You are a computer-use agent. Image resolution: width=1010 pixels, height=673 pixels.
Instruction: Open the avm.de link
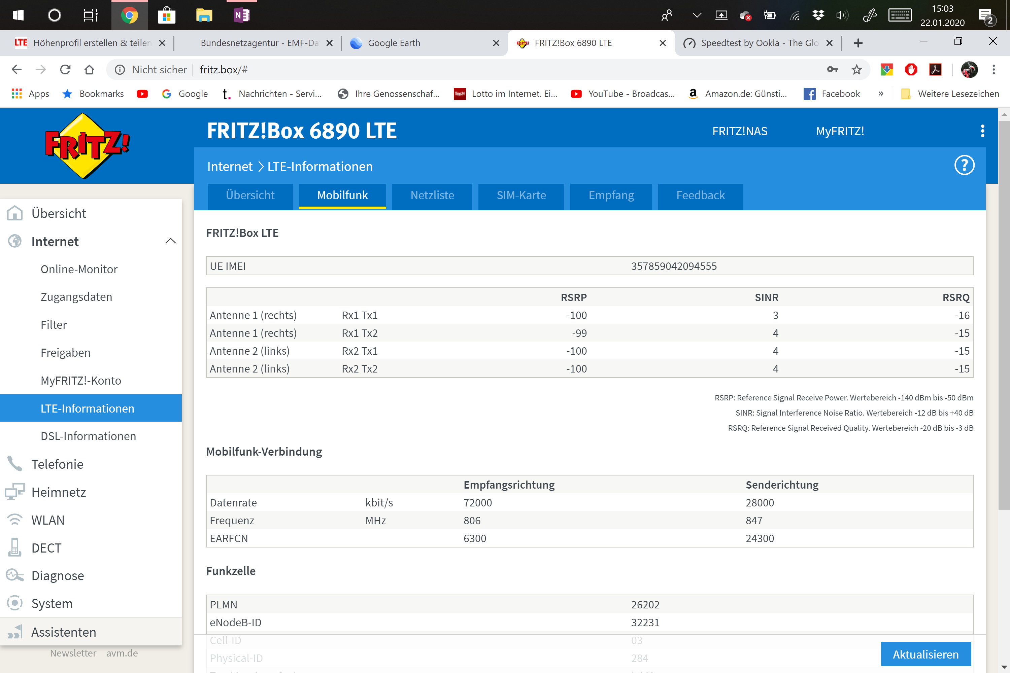pos(122,653)
